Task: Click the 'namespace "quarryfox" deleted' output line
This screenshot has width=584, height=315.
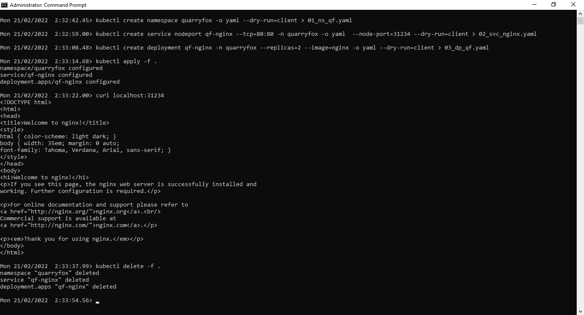Action: 50,273
